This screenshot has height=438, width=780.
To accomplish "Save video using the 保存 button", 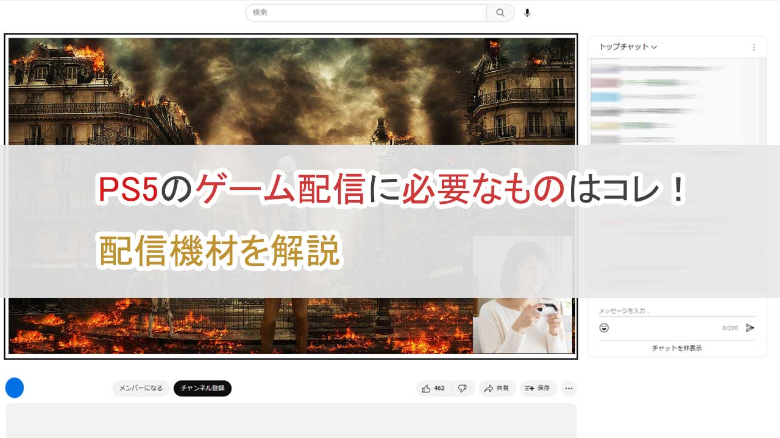I will (x=537, y=388).
